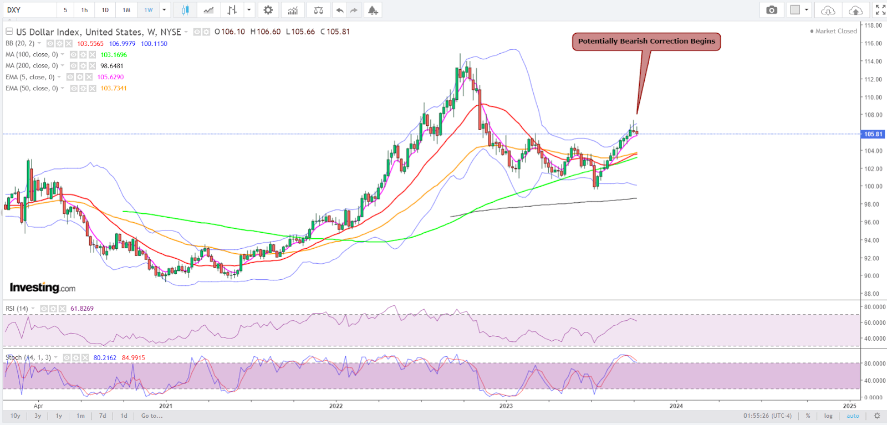Select the candlestick chart style icon
Screen dimensions: 887x425
[x=185, y=10]
